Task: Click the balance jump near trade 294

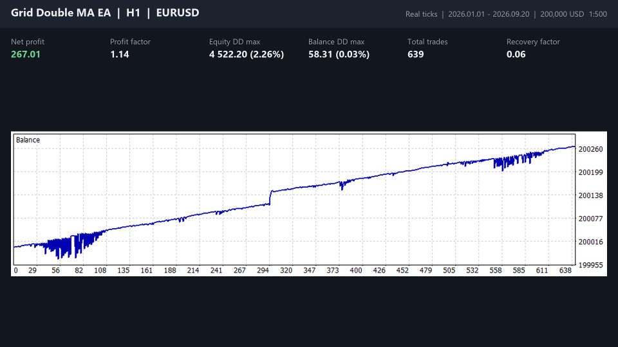Action: (x=270, y=198)
